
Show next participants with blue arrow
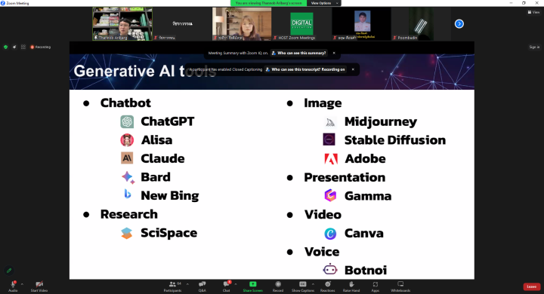pos(459,24)
